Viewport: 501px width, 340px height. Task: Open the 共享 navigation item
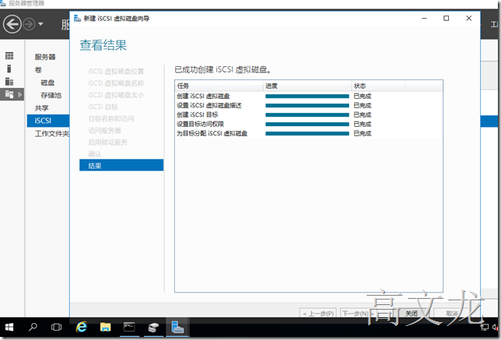tap(41, 108)
